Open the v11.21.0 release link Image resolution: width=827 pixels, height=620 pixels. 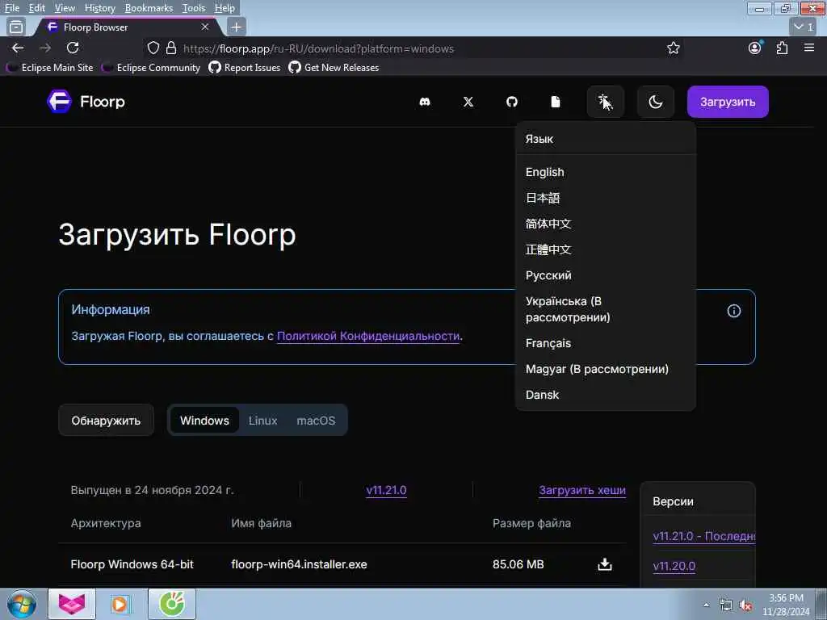pos(386,490)
